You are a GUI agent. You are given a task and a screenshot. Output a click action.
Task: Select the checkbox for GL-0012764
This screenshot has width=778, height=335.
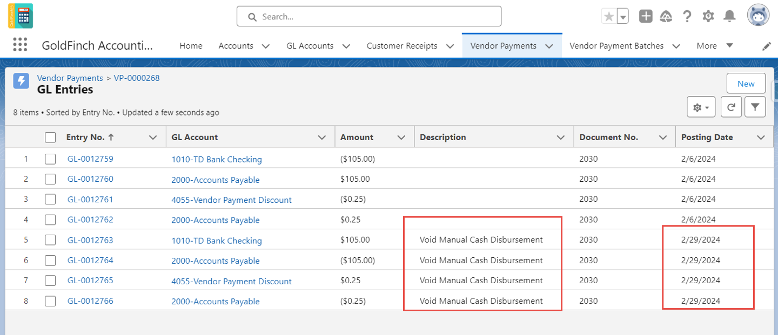[50, 261]
